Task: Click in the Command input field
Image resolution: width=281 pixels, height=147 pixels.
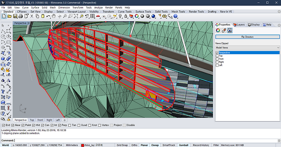Action: 146,140
